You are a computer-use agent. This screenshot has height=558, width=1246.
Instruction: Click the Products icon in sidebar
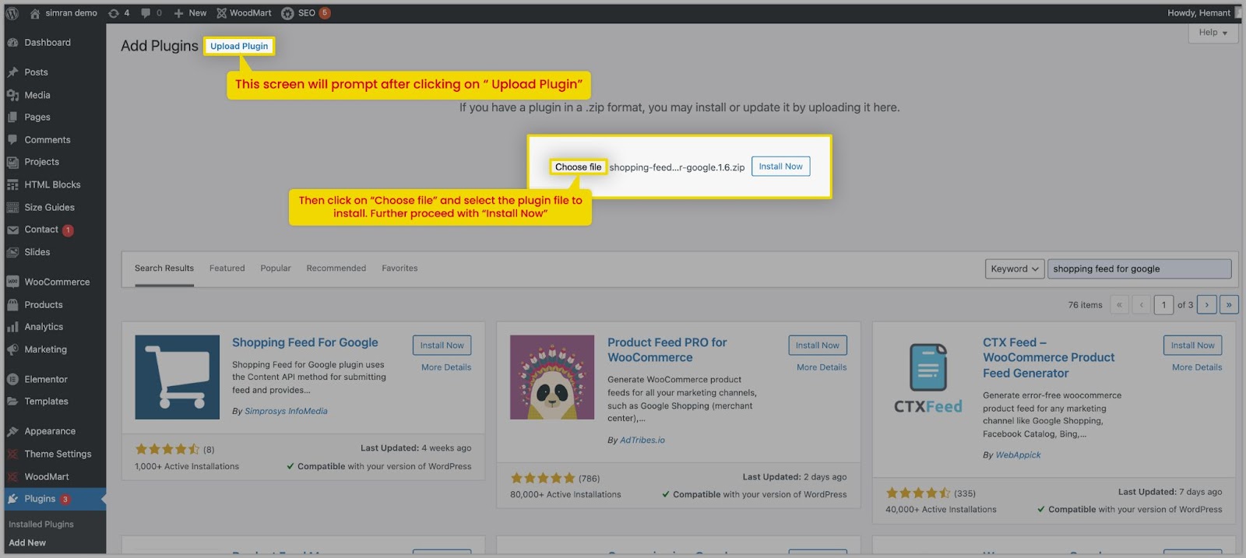[x=12, y=304]
